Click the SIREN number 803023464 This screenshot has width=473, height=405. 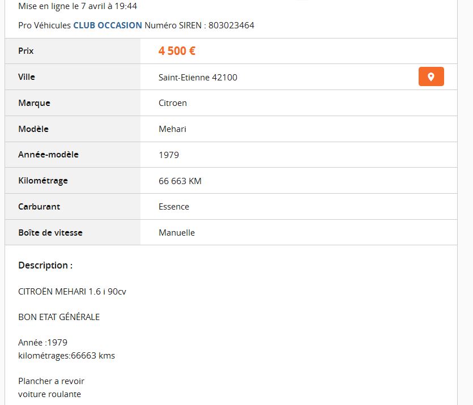tap(231, 25)
